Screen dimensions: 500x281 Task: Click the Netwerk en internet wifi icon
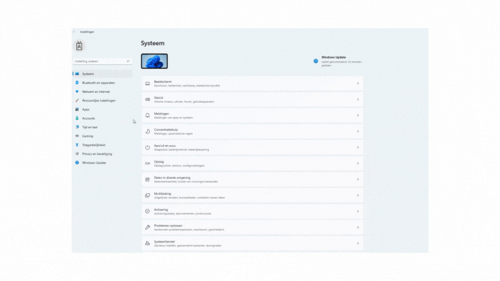(77, 92)
